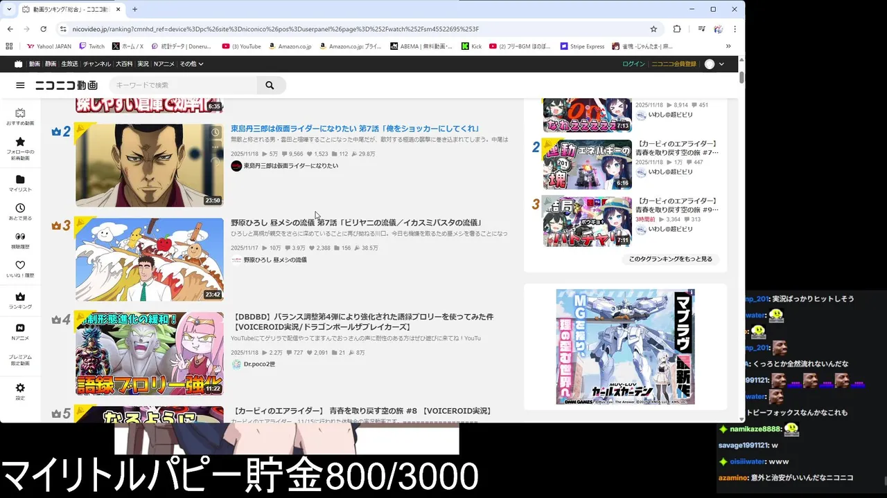Open プレミアム限定動画 in the sidebar

(x=20, y=360)
